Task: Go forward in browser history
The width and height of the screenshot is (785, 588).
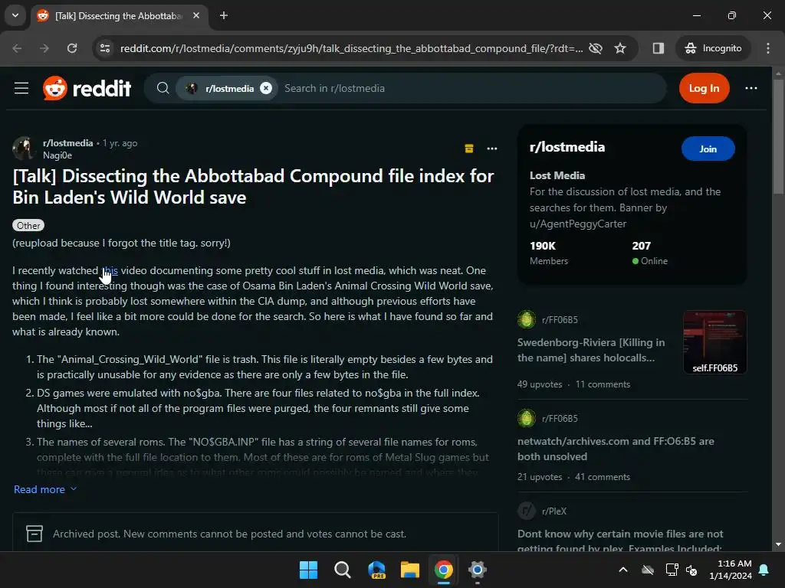Action: coord(44,48)
